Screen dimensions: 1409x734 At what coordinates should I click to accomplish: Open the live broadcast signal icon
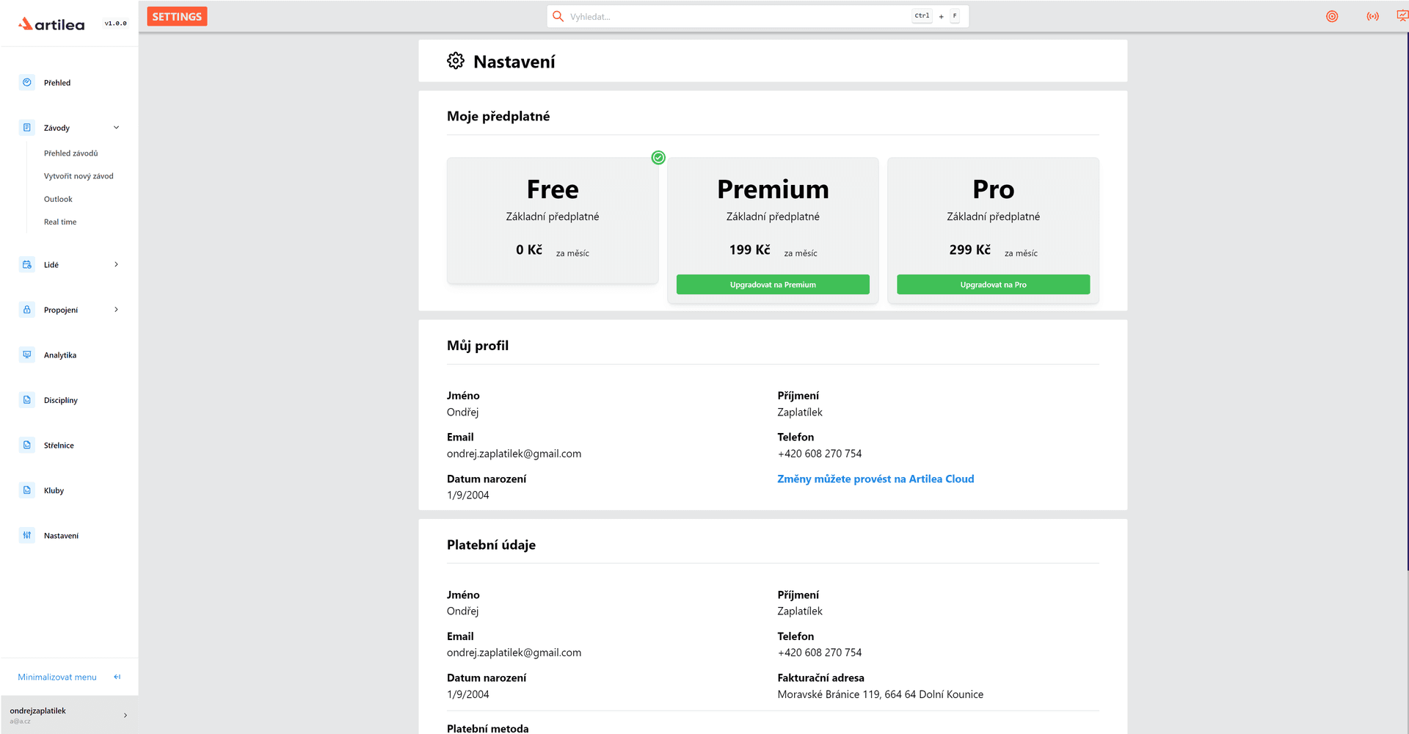click(1372, 16)
